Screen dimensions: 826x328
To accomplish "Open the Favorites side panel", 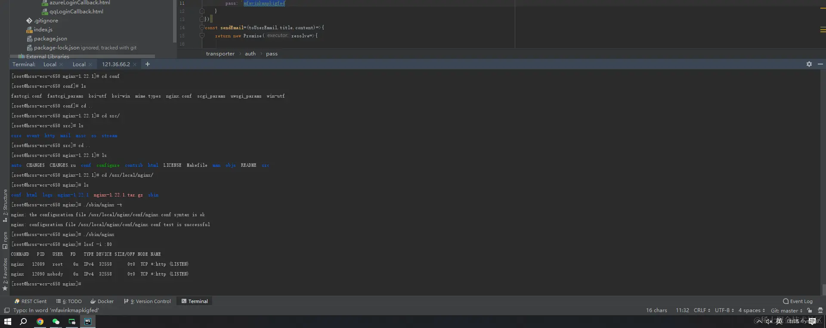I will [5, 274].
